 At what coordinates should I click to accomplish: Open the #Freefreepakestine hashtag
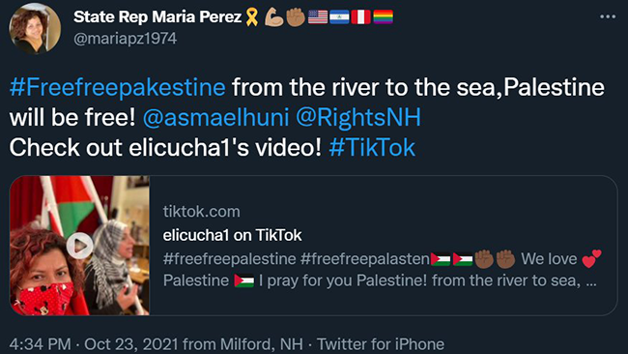pos(117,87)
